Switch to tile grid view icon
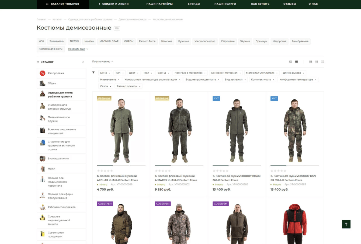 pyautogui.click(x=311, y=62)
